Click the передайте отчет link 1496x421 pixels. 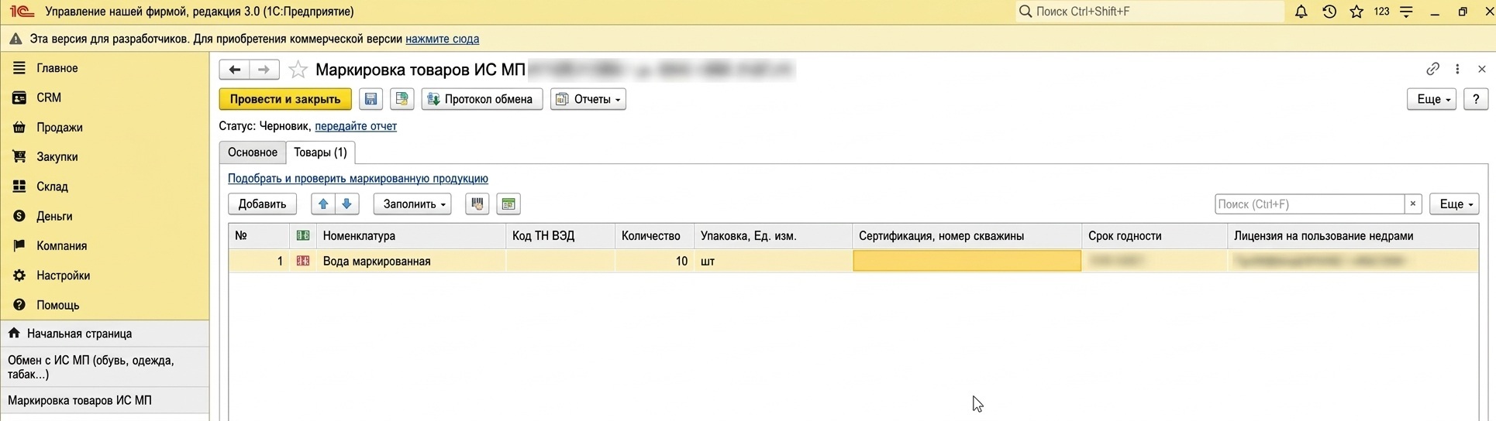[x=356, y=126]
